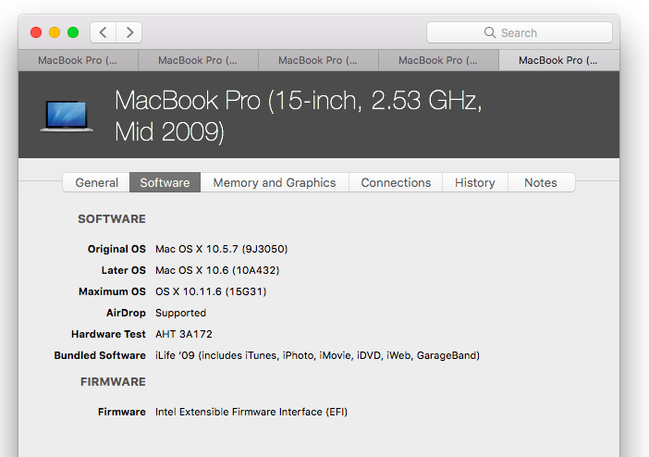
Task: Select the Software tab
Action: (x=165, y=183)
